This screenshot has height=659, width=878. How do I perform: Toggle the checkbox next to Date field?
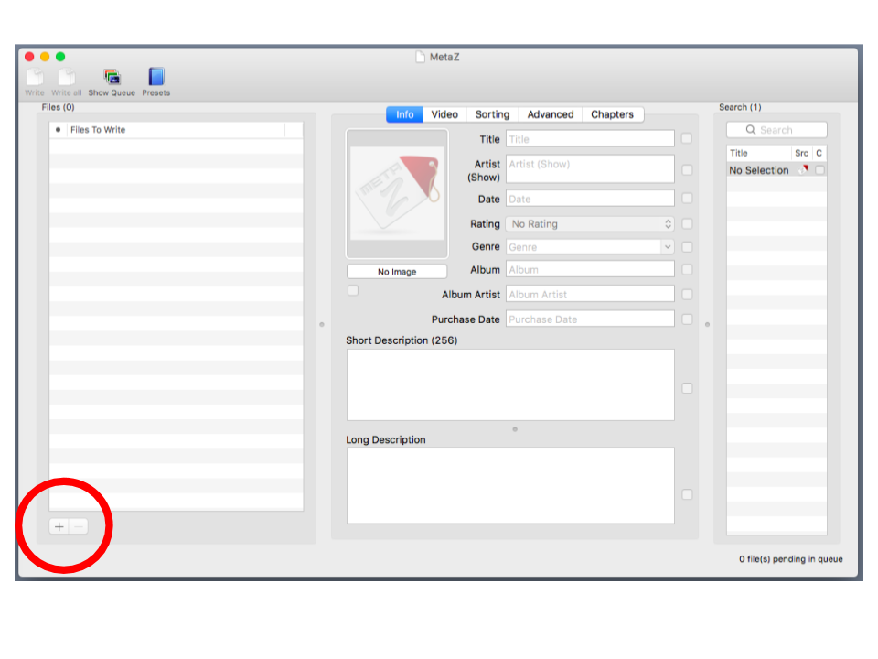pyautogui.click(x=687, y=199)
